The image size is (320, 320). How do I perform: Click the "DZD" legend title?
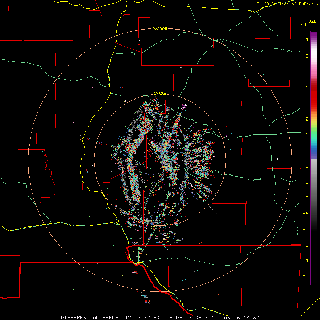[x=313, y=21]
